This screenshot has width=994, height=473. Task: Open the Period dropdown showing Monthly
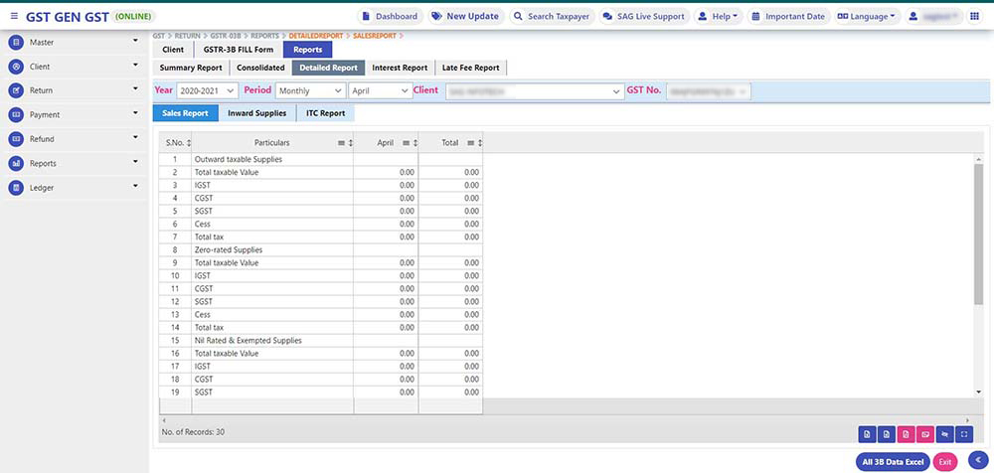310,90
